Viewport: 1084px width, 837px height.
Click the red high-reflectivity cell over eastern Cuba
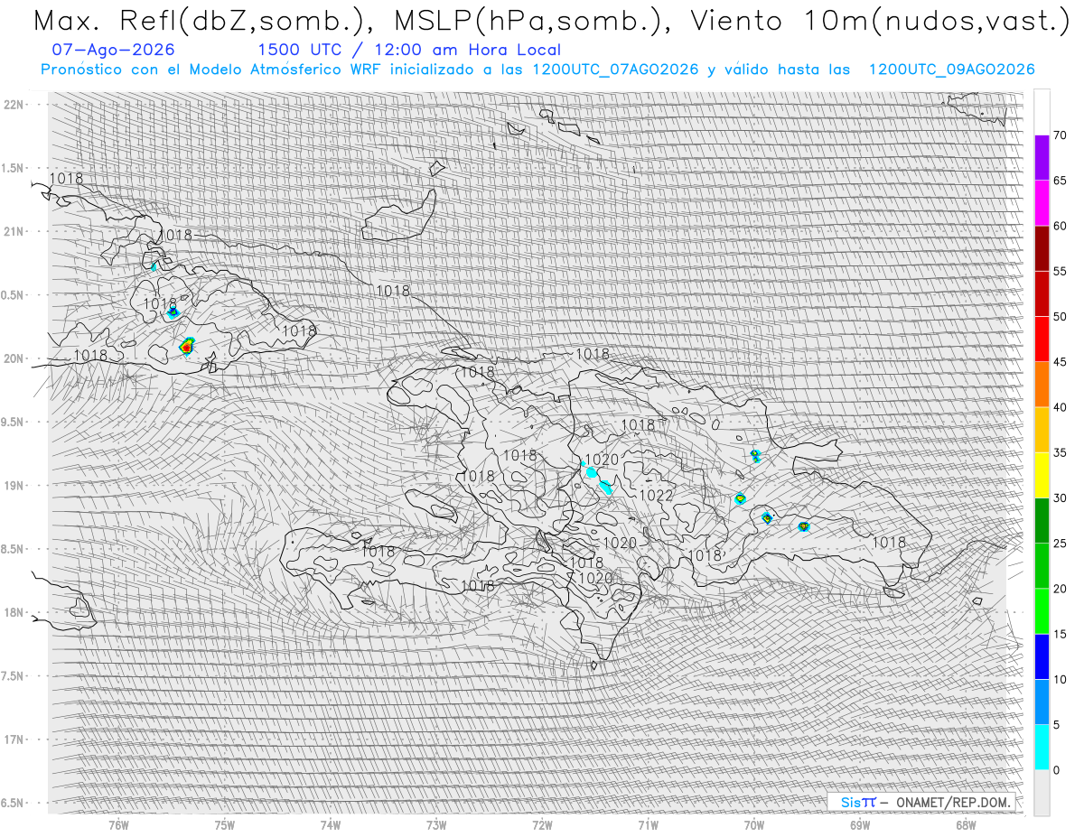pos(187,346)
